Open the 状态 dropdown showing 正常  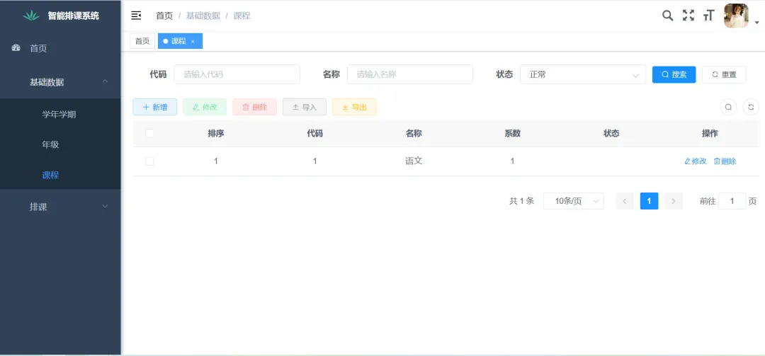[x=582, y=74]
